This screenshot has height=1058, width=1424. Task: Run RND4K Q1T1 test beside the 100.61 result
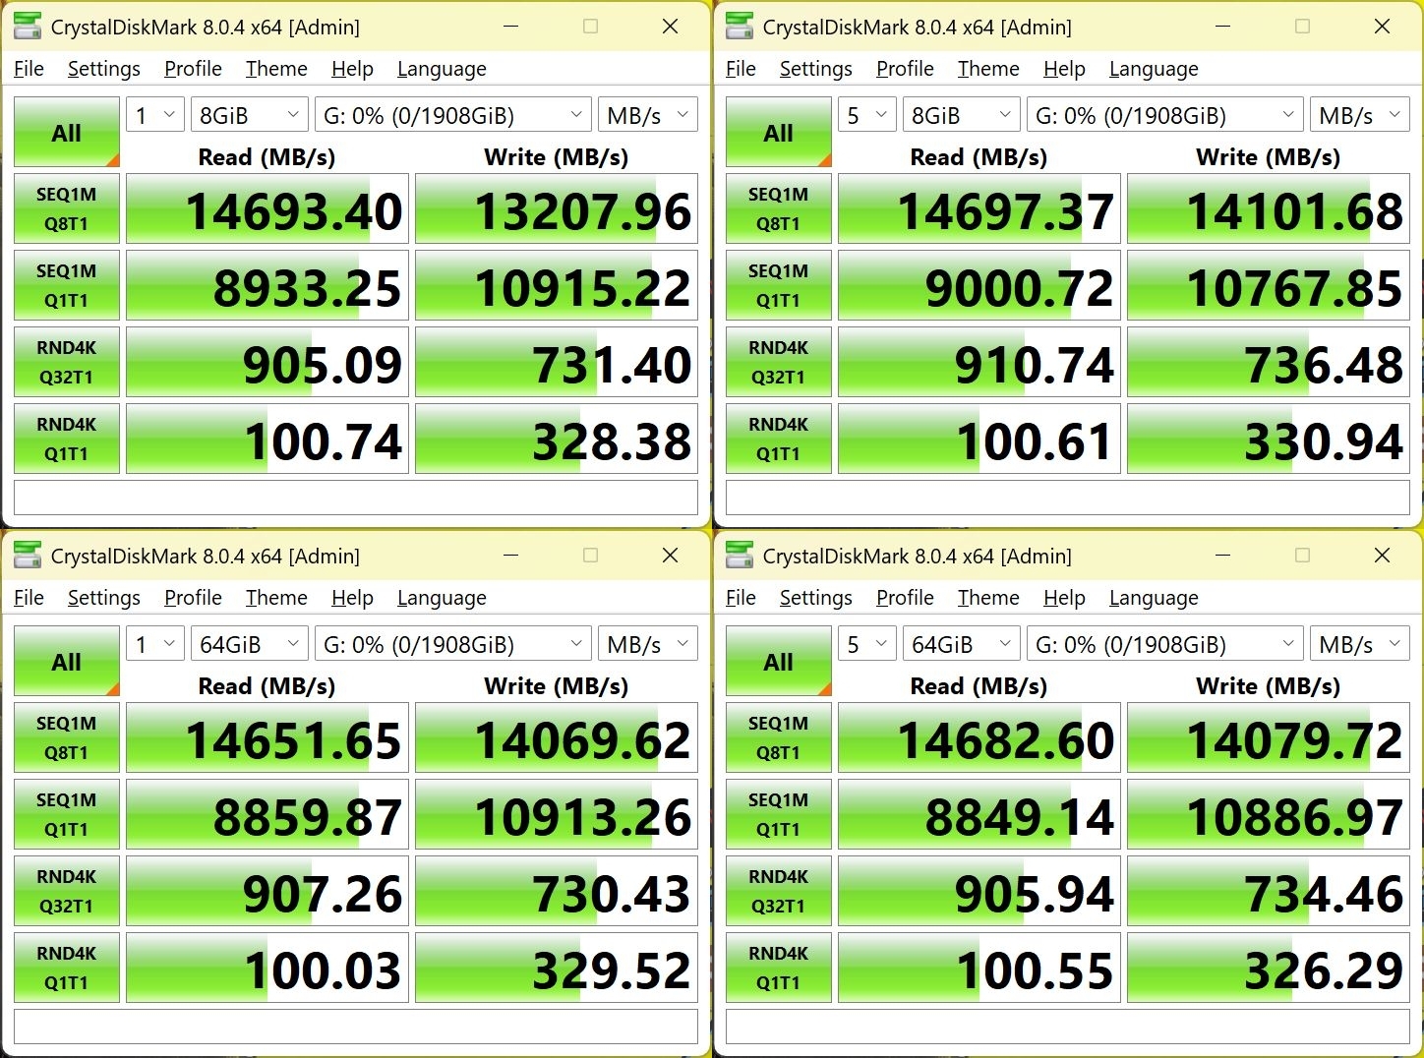(779, 439)
